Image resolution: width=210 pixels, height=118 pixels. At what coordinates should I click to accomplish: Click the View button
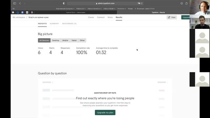pyautogui.click(x=172, y=17)
